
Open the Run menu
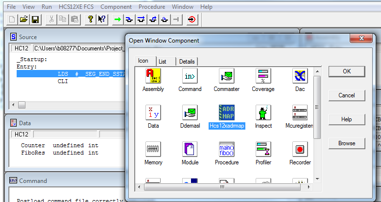tap(47, 7)
